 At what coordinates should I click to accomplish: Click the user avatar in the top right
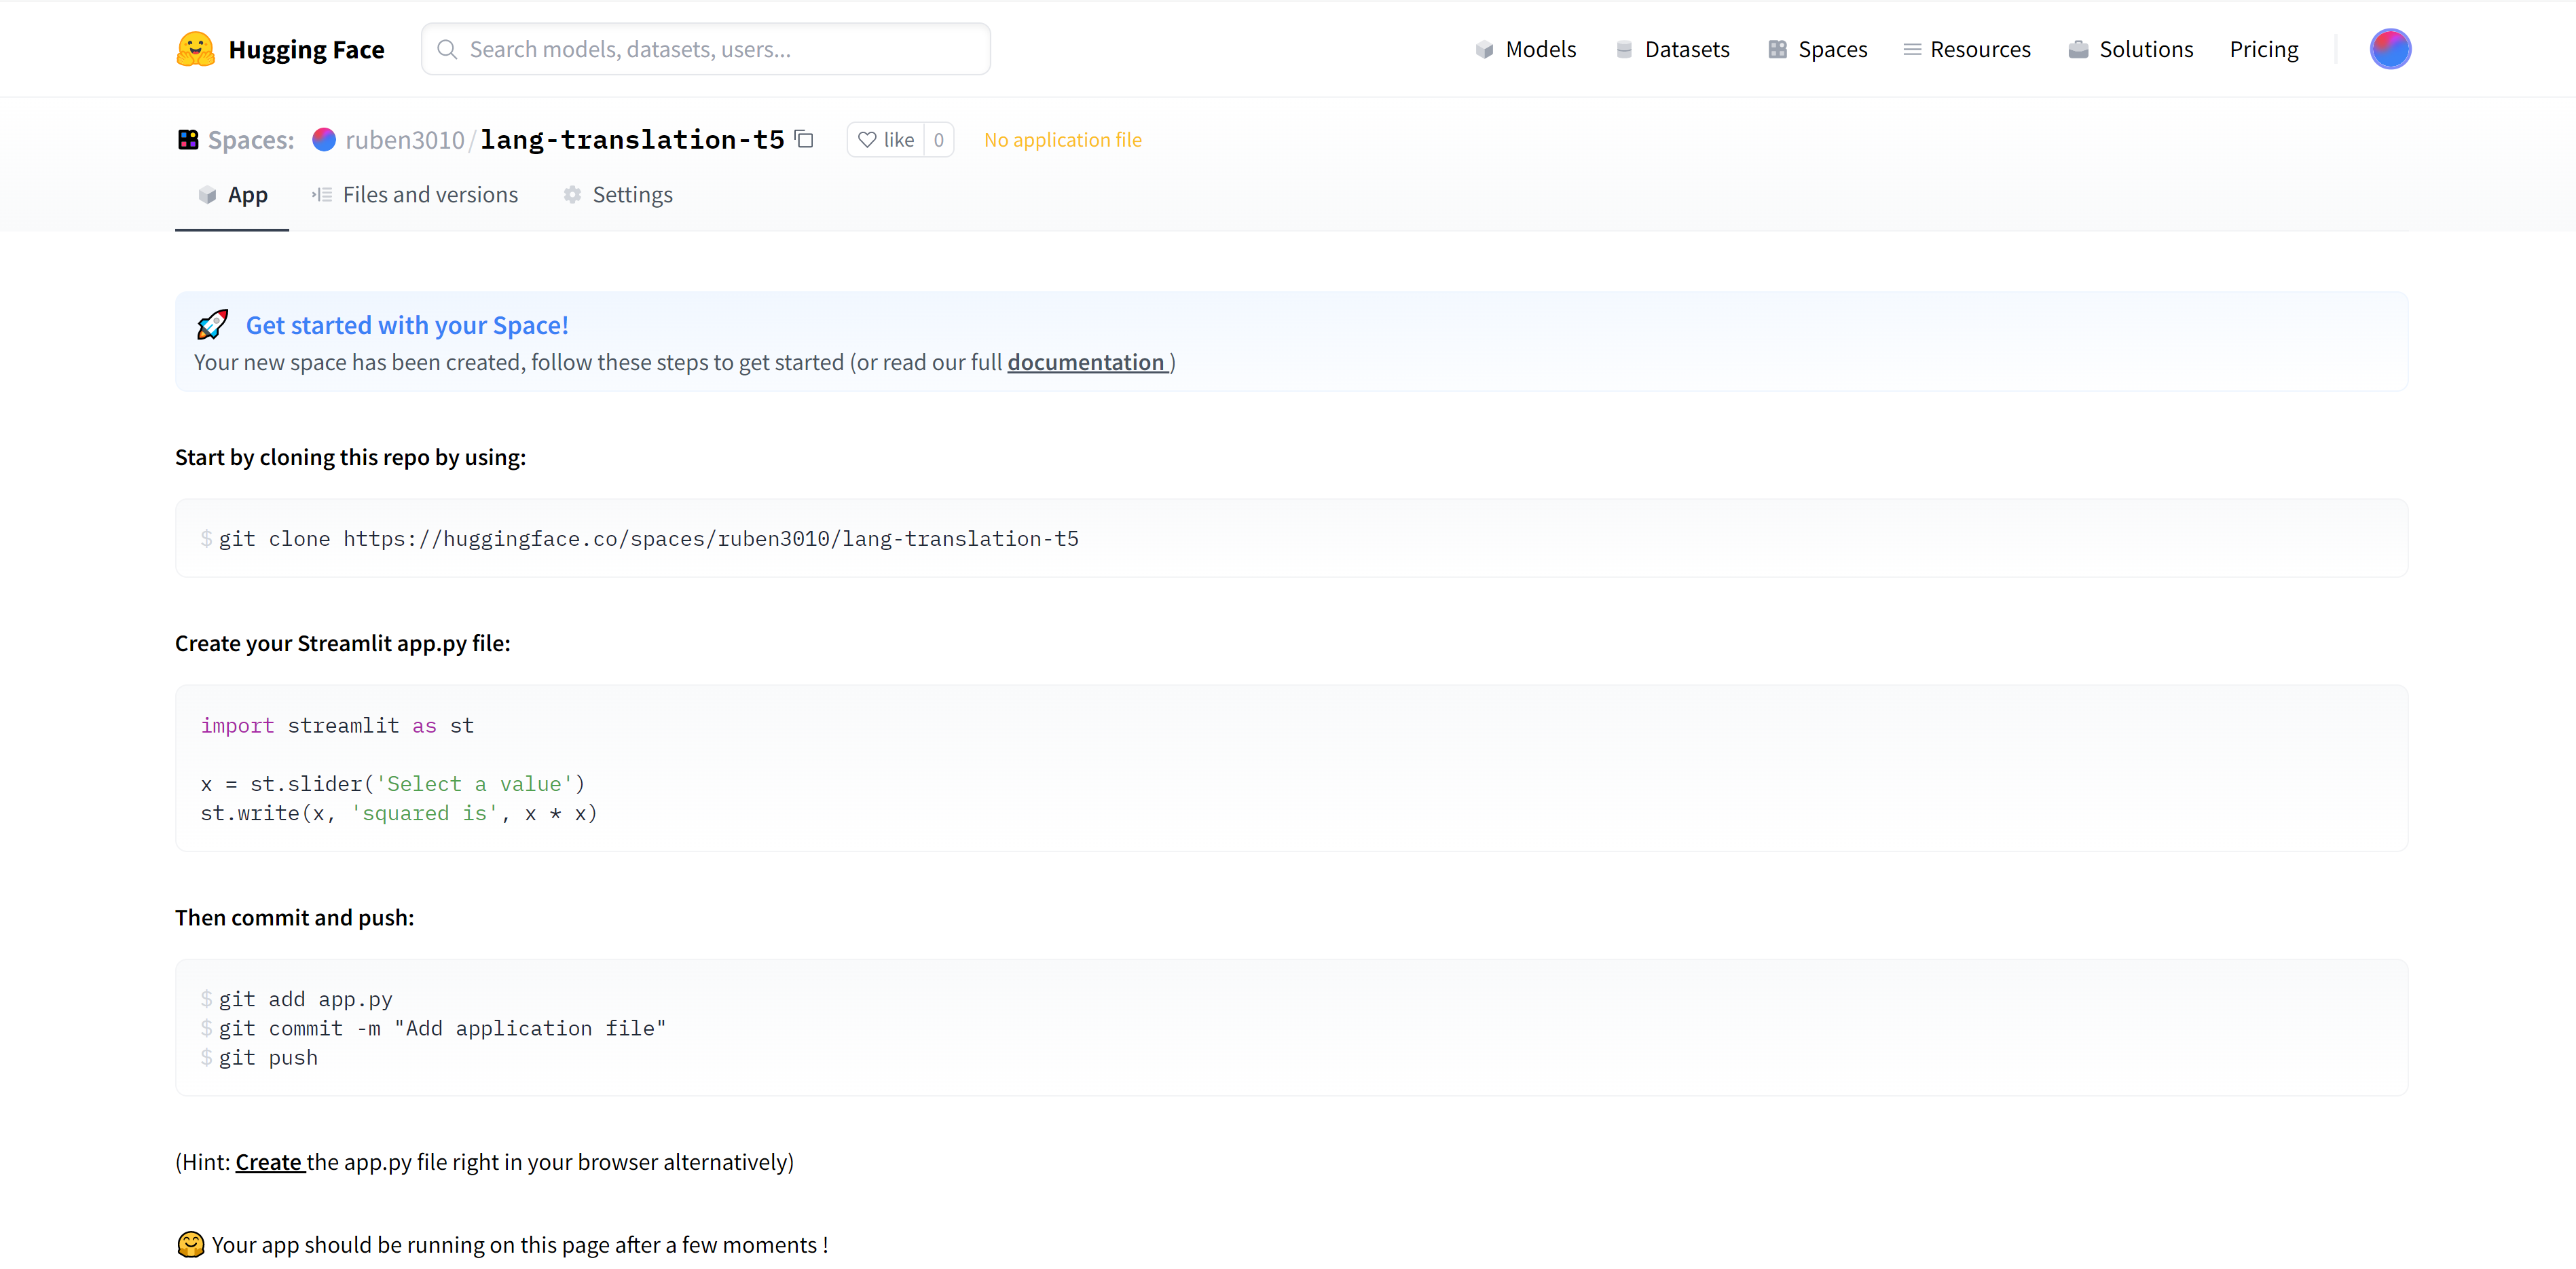2389,49
